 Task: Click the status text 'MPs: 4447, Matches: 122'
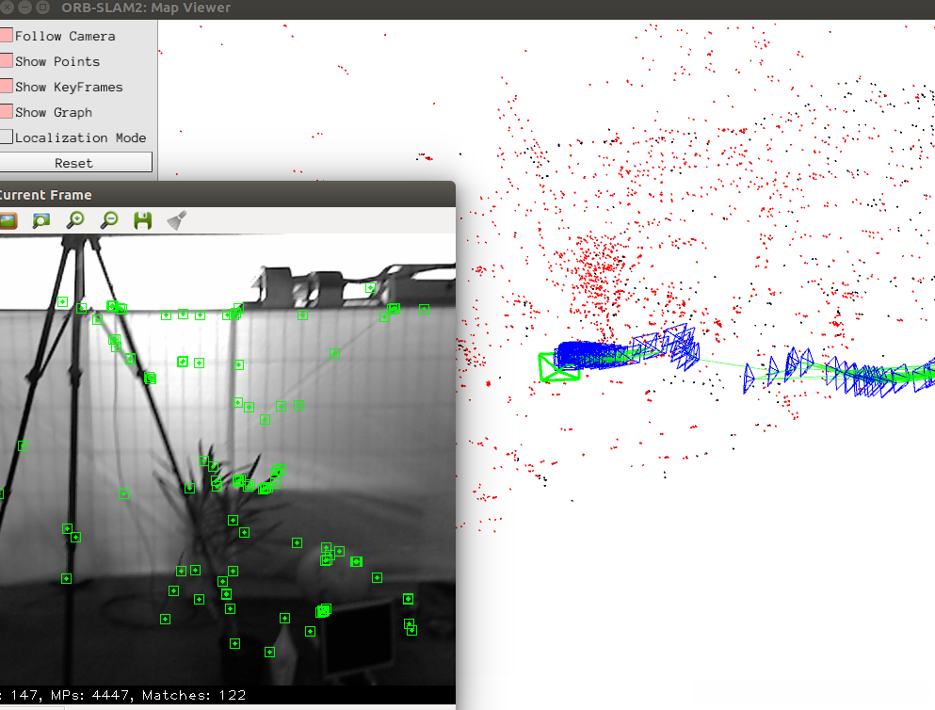tap(149, 695)
